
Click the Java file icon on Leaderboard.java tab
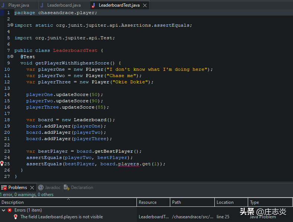pos(43,5)
